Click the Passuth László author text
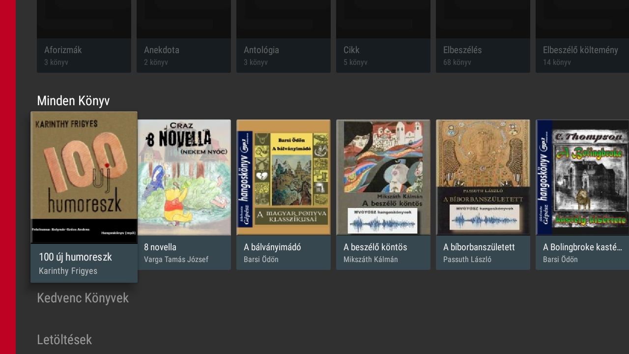629x354 pixels. coord(467,260)
